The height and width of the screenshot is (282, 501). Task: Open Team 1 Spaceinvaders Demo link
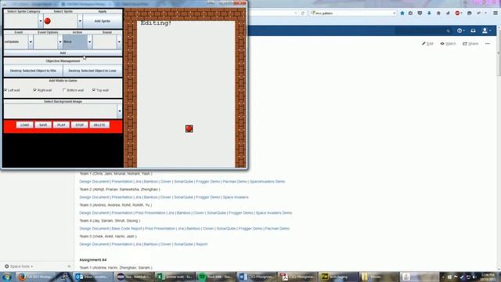pyautogui.click(x=267, y=182)
